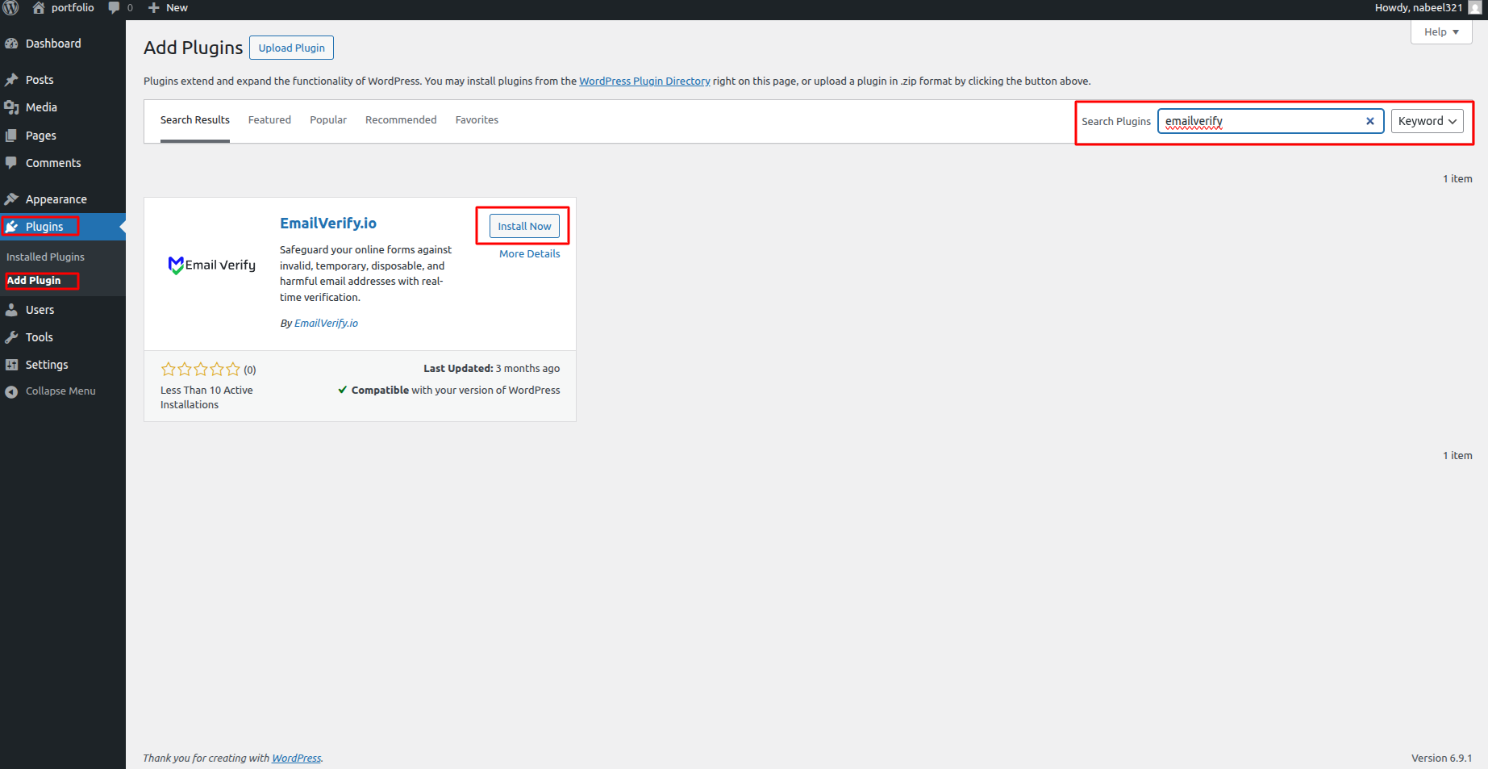Open the comments bubble icon in the admin bar
1488x769 pixels.
pyautogui.click(x=114, y=8)
